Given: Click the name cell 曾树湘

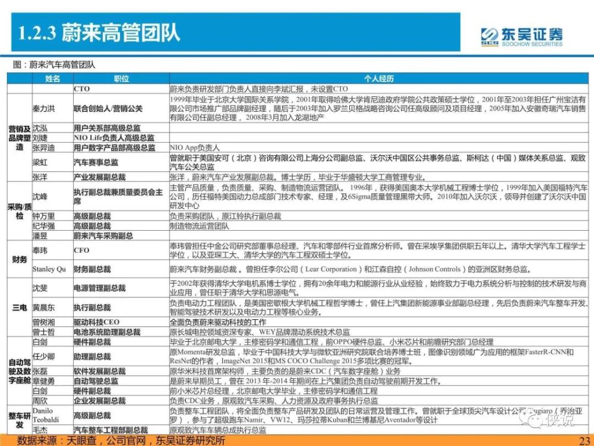Looking at the screenshot, I should point(53,322).
